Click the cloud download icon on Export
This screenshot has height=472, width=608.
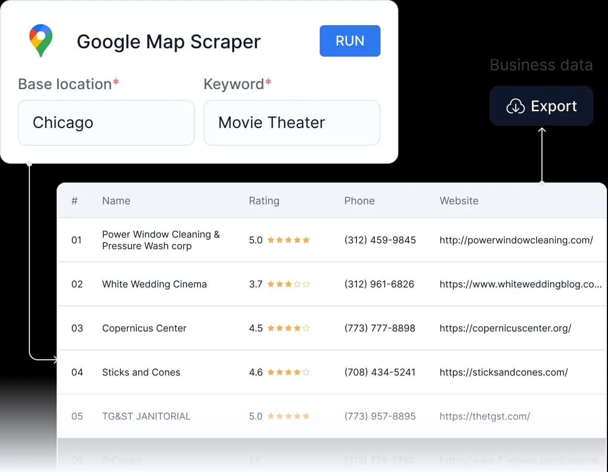point(515,106)
